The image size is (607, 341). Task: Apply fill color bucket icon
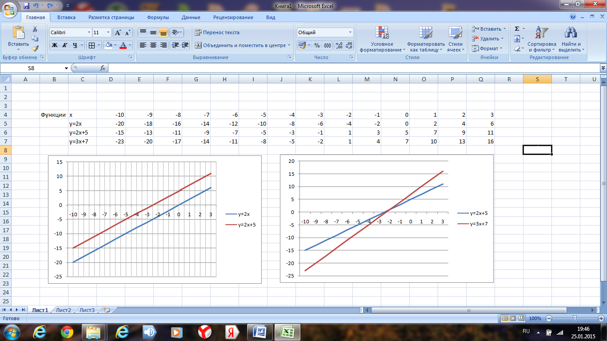click(x=108, y=45)
